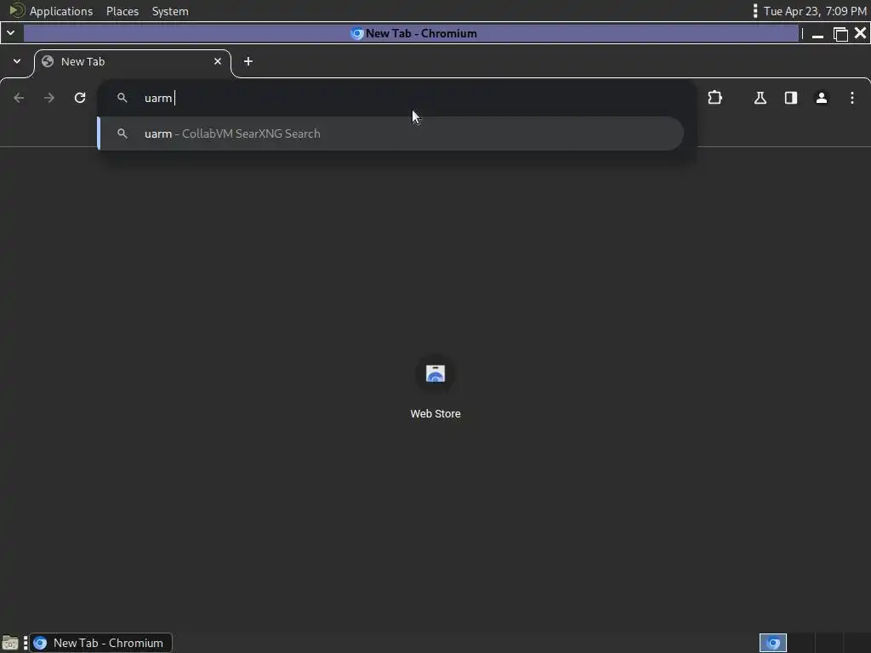Click show desktop icon in bottom panel
Screen dimensions: 871x653
pyautogui.click(x=10, y=643)
